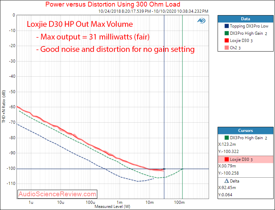Click the blue cursor point on Loxjie D30 curve
275x210 pixels.
tap(164, 169)
